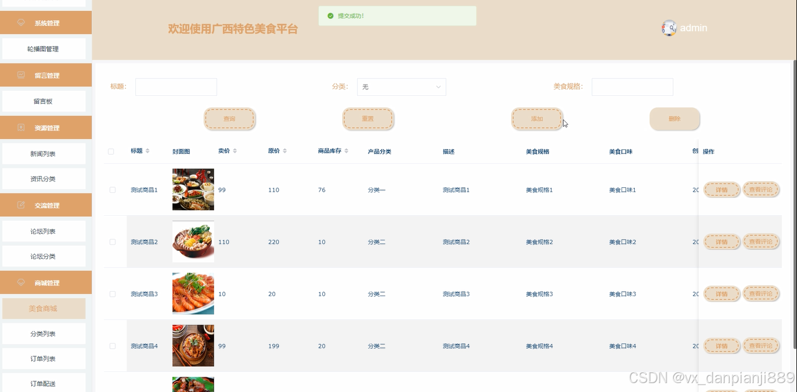Click 查看评论 for 测试商品1
Screen dimensions: 797x392
[x=761, y=190]
